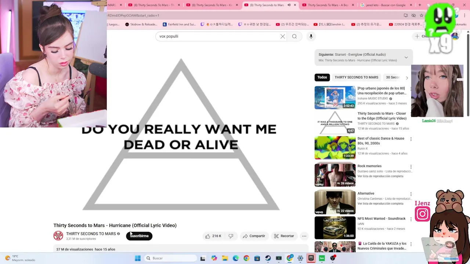Image resolution: width=470 pixels, height=264 pixels.
Task: Mute the playing Thirty Seconds to Mars tab
Action: (x=289, y=5)
